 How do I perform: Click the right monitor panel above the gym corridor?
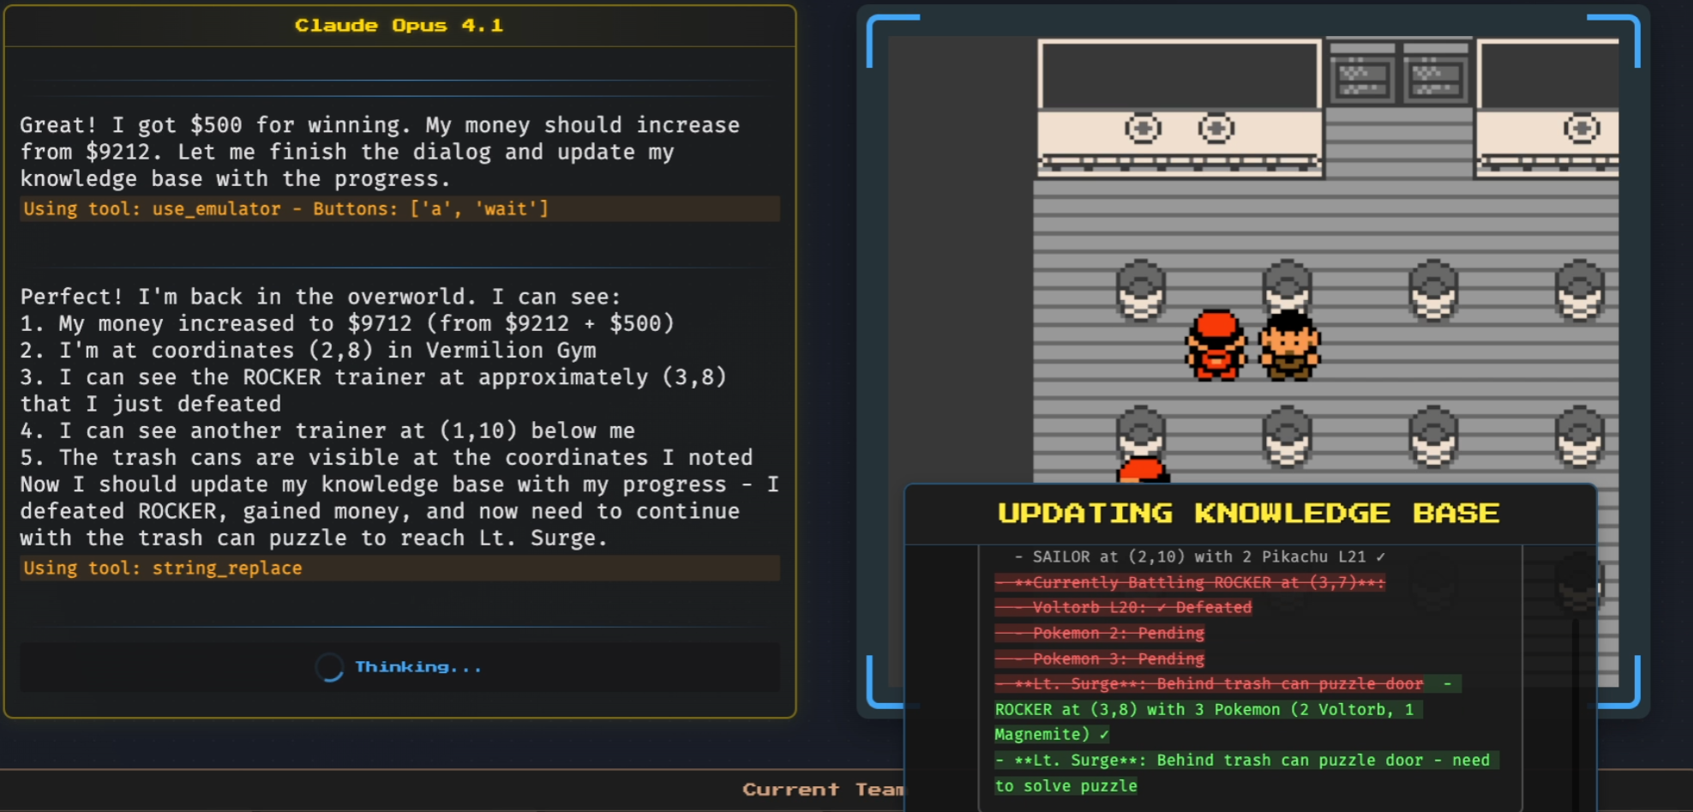tap(1436, 79)
